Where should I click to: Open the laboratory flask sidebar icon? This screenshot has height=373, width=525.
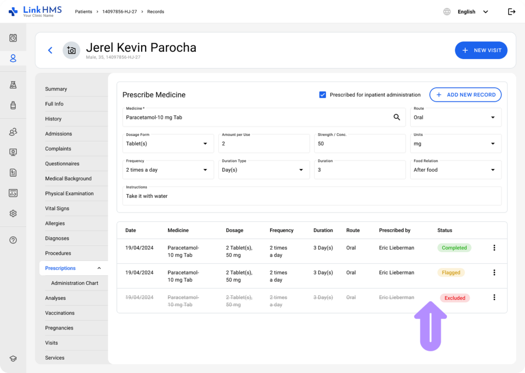[x=13, y=85]
